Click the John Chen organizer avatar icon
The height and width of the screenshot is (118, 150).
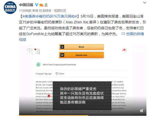tap(38, 65)
